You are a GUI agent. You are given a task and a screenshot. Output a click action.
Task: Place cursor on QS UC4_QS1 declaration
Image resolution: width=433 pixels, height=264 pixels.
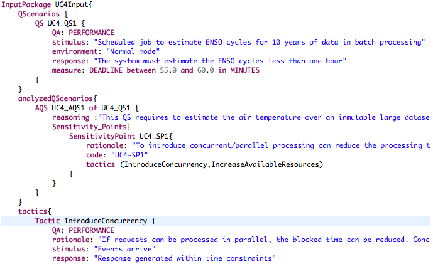[60, 23]
